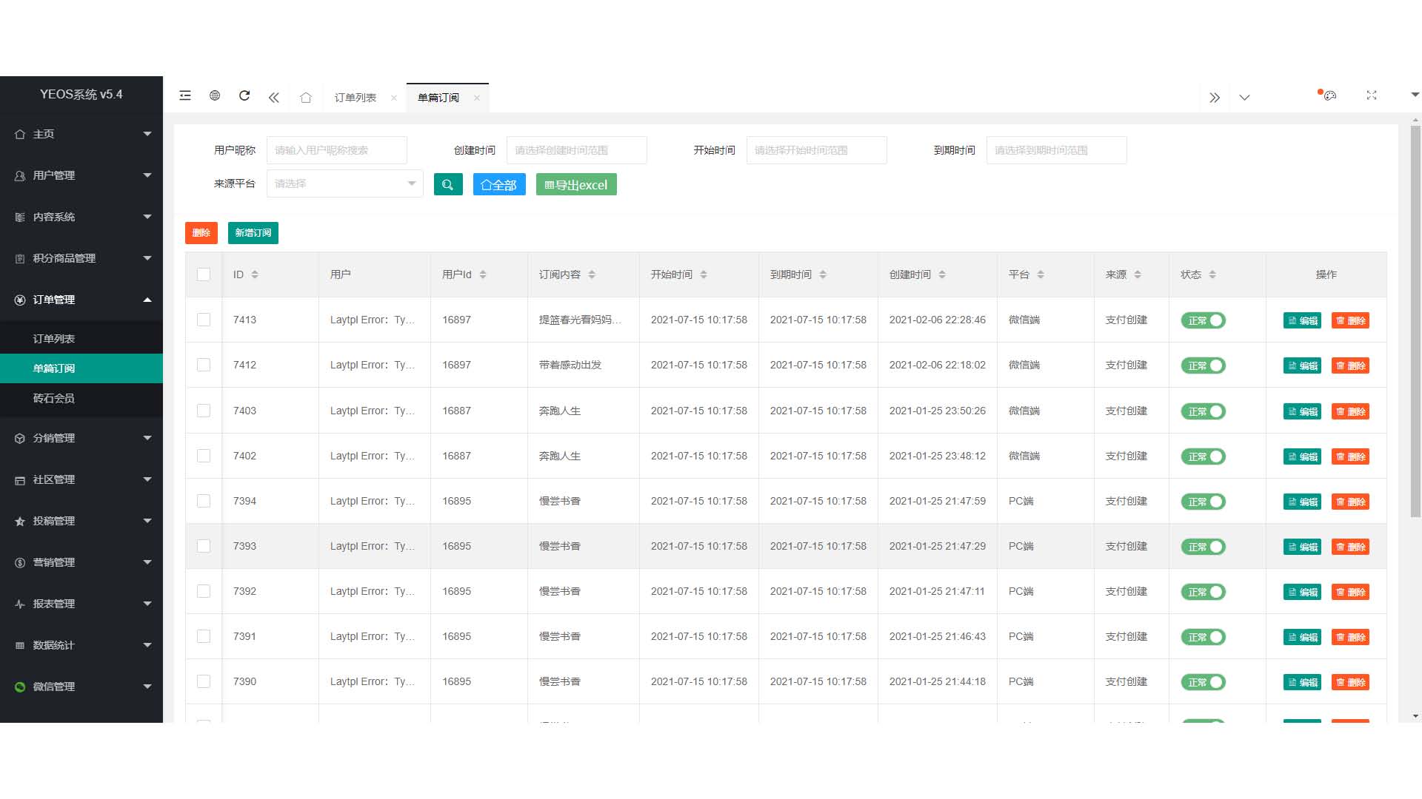1422x799 pixels.
Task: Edit order row 7413
Action: click(1302, 320)
